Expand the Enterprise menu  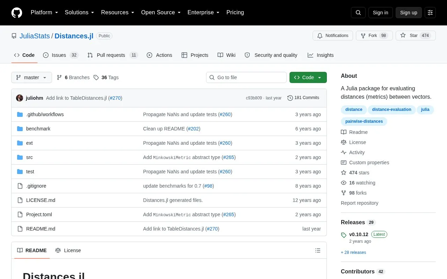204,13
